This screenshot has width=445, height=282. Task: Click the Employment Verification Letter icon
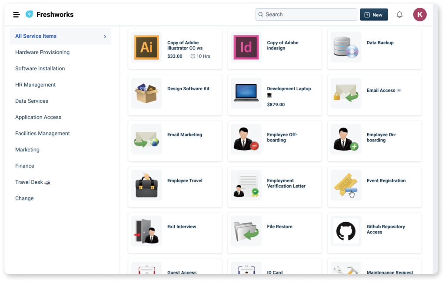click(246, 185)
